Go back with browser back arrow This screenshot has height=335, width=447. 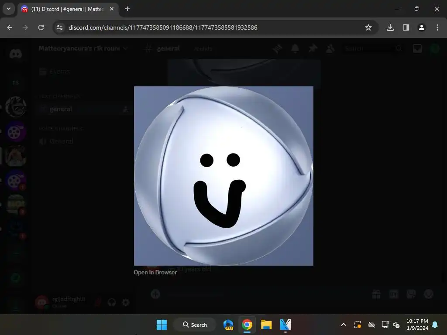[10, 27]
